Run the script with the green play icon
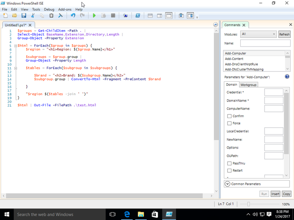 [94, 16]
